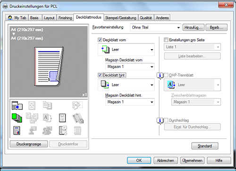Viewport: 236px width, 171px height.
Task: Click the Übernehmen button
Action: coord(192,161)
